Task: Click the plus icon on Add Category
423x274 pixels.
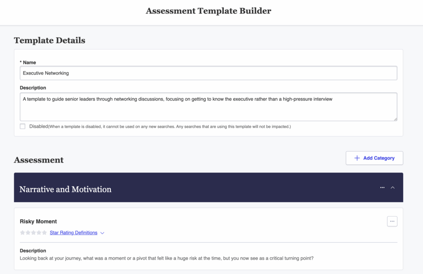Action: click(x=357, y=158)
